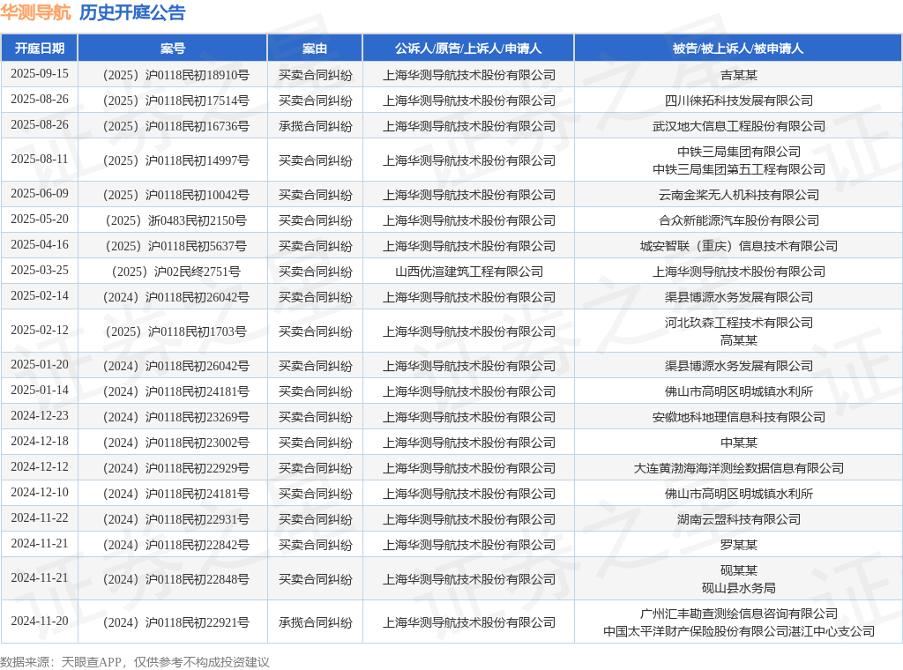
Task: Select the 公诉人/原告/上诉人/申请人 column header
Action: coord(468,48)
